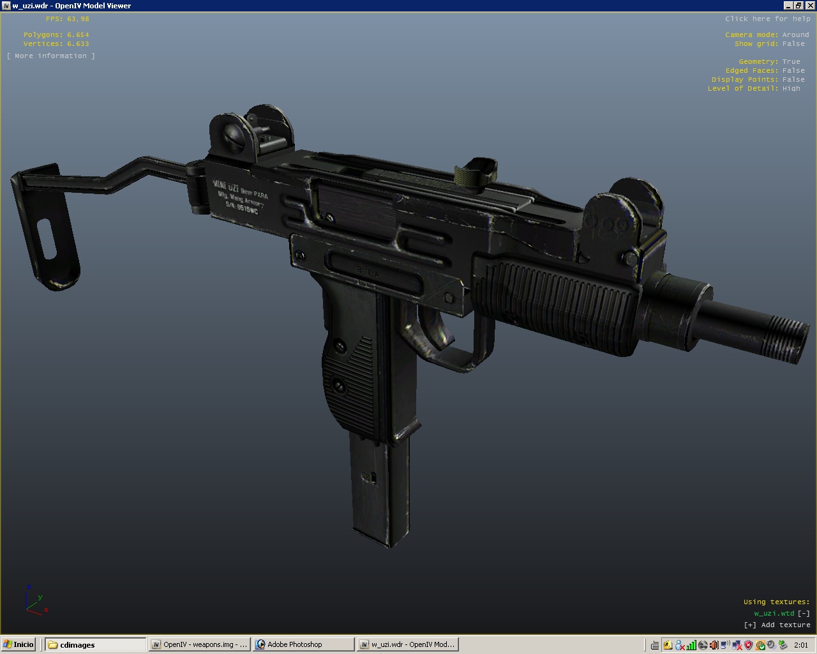
Task: Minimize the Model Viewer window
Action: pyautogui.click(x=788, y=6)
